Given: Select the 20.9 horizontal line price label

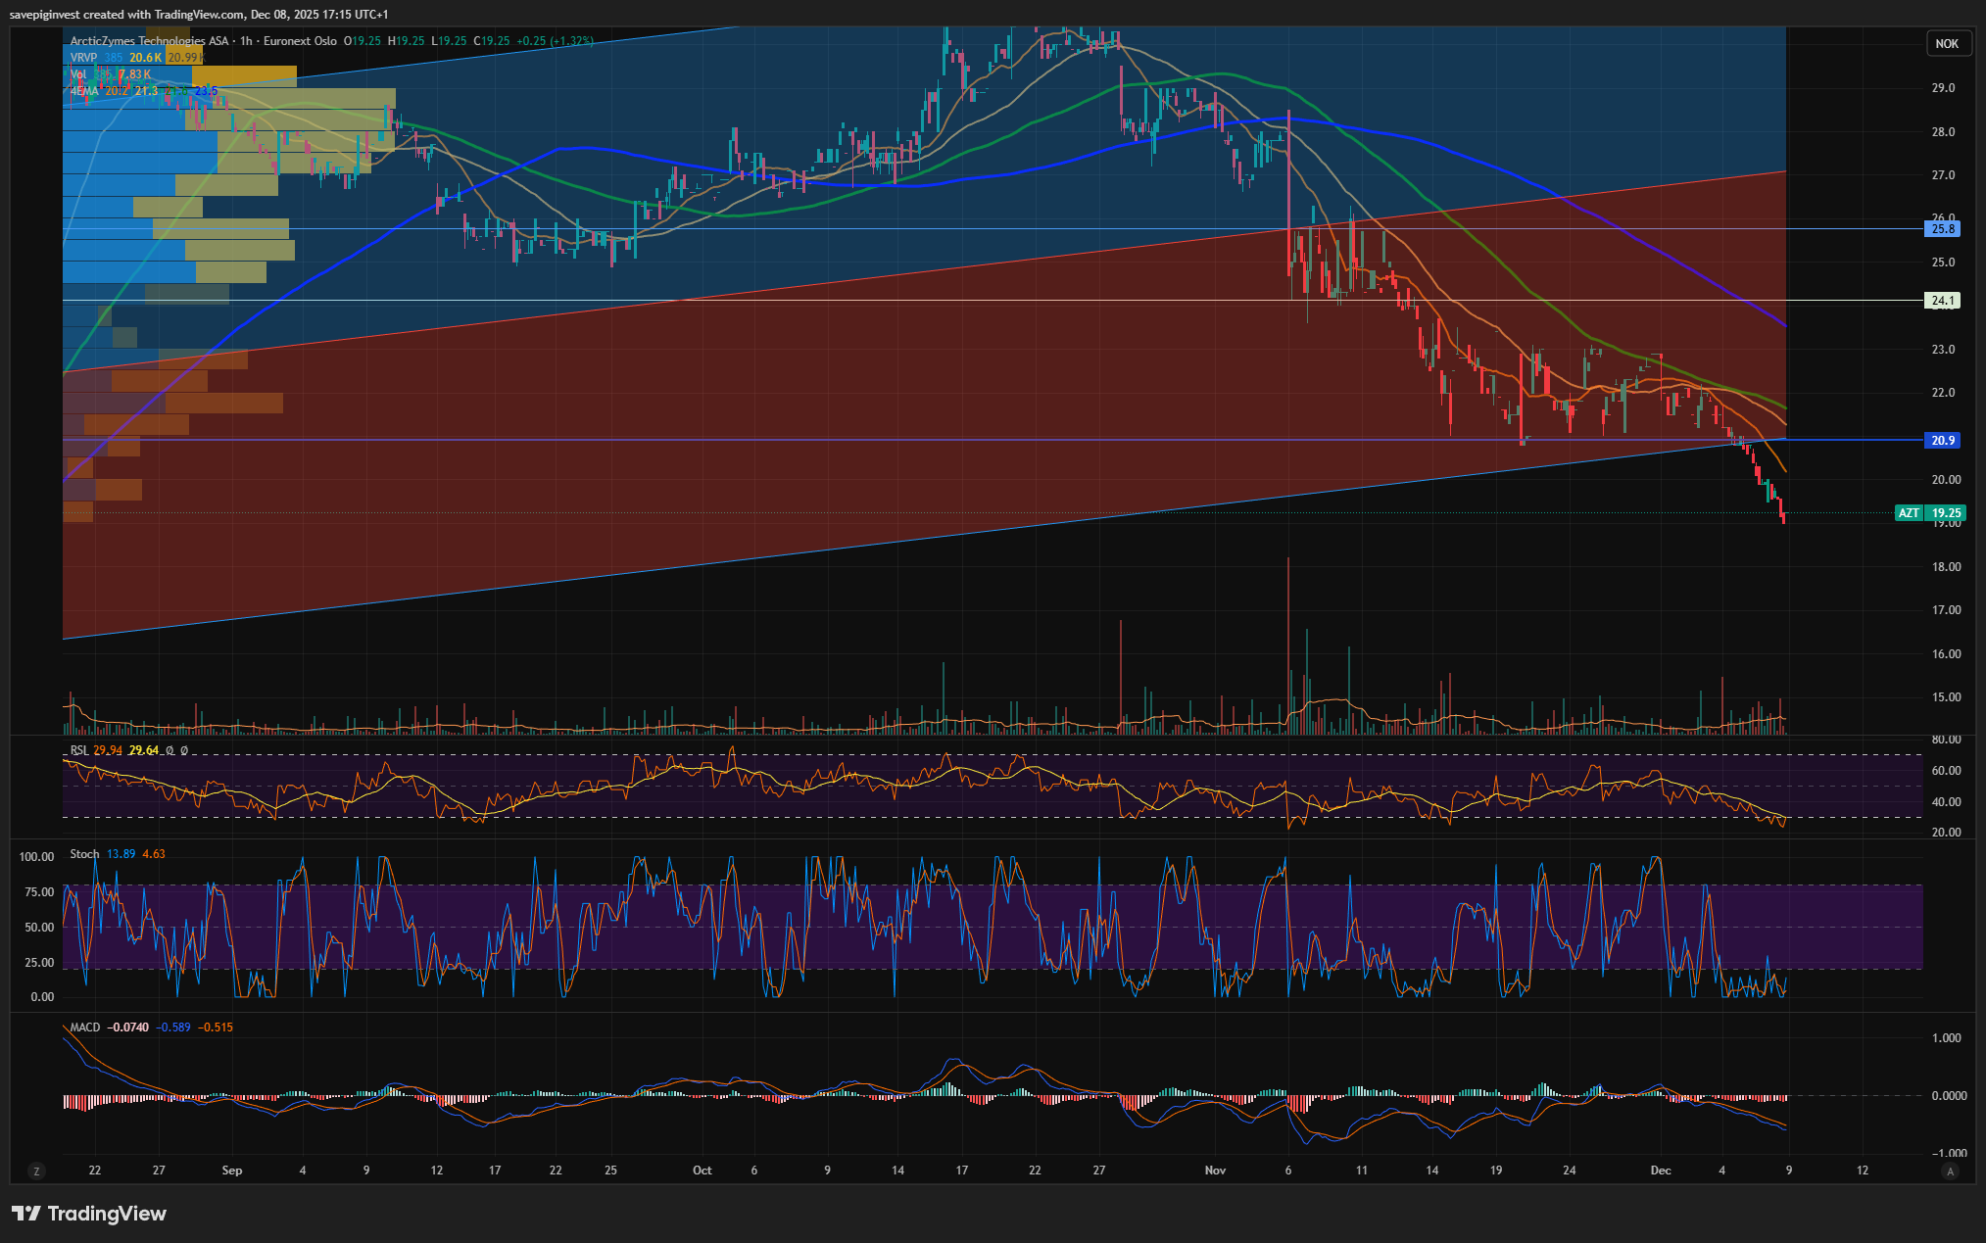Looking at the screenshot, I should click(1943, 441).
